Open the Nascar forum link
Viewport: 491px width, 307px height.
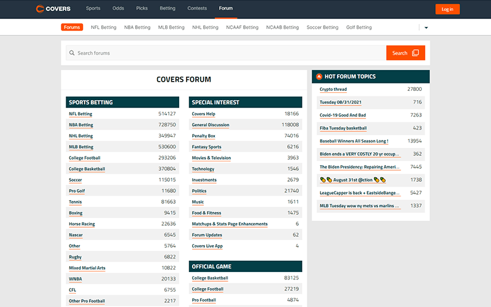pyautogui.click(x=75, y=235)
